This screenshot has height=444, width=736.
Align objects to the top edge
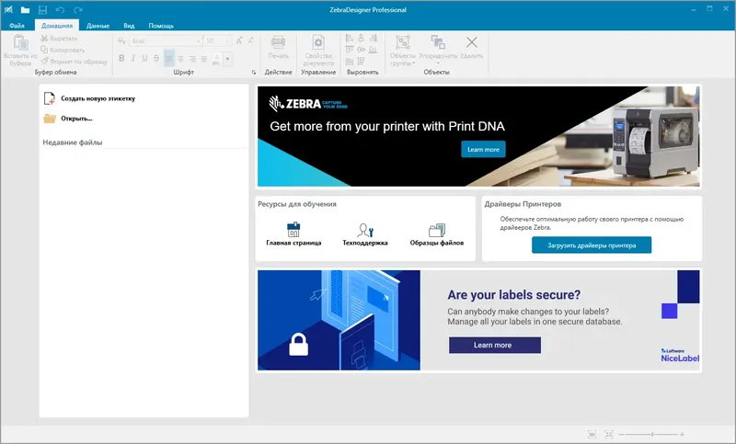point(350,50)
